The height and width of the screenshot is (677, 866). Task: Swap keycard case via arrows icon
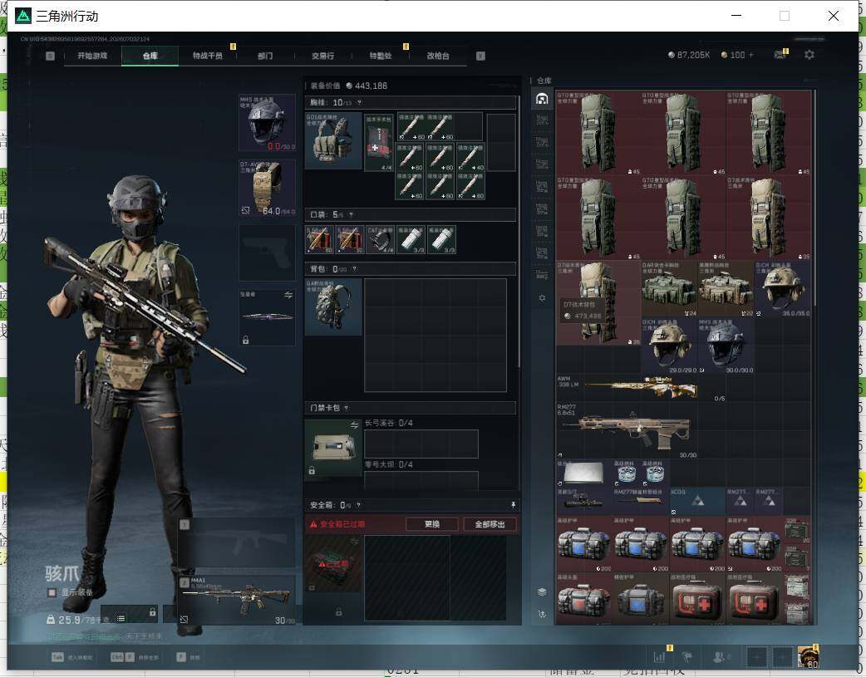pos(354,424)
